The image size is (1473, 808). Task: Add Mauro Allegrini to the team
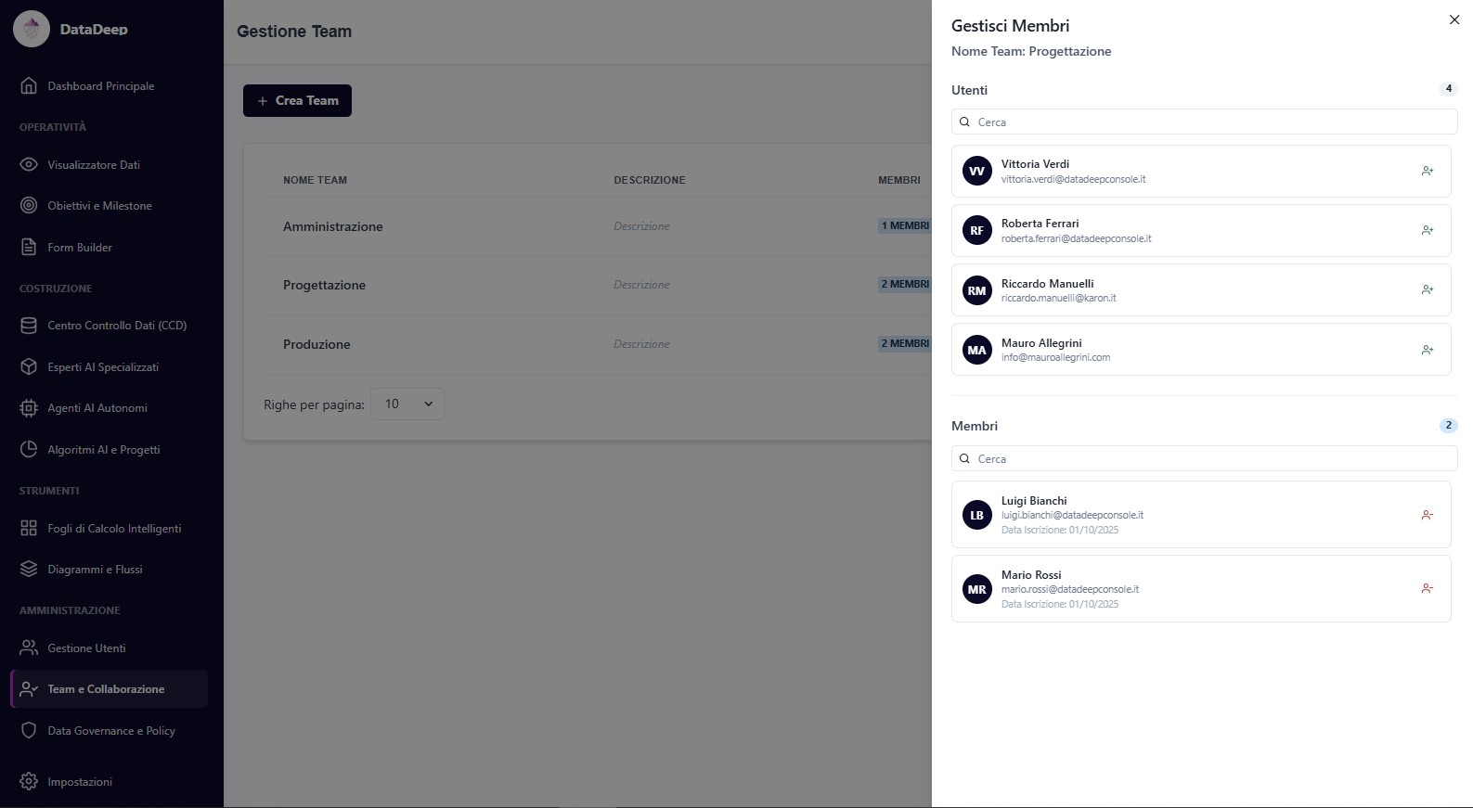1428,350
